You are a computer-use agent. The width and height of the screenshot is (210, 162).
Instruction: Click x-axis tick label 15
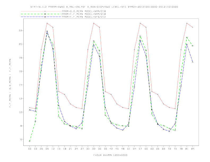(x=59, y=149)
